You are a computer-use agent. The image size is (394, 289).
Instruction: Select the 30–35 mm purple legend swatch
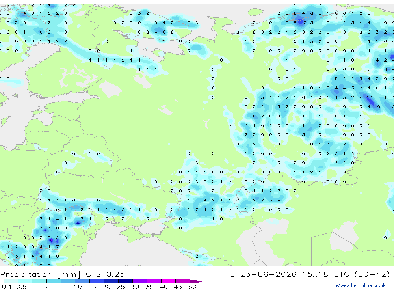140,281
